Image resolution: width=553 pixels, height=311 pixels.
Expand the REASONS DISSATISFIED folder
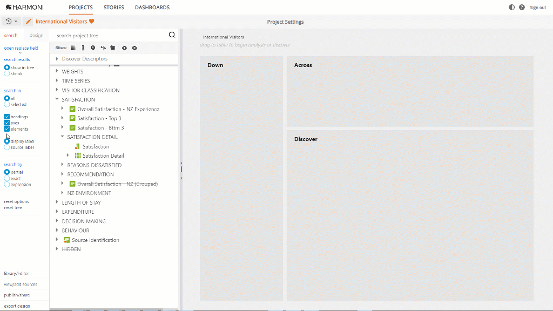(62, 165)
